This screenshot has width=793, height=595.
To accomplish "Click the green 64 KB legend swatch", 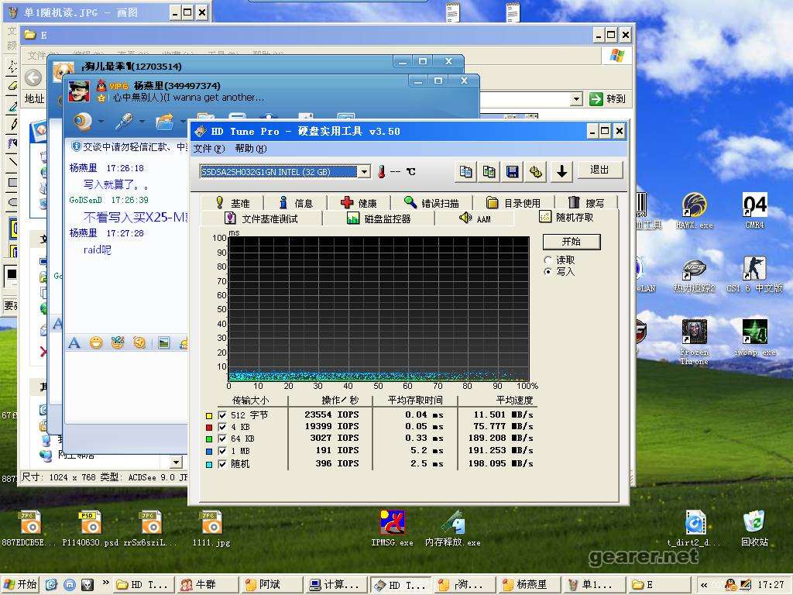I will click(x=209, y=439).
